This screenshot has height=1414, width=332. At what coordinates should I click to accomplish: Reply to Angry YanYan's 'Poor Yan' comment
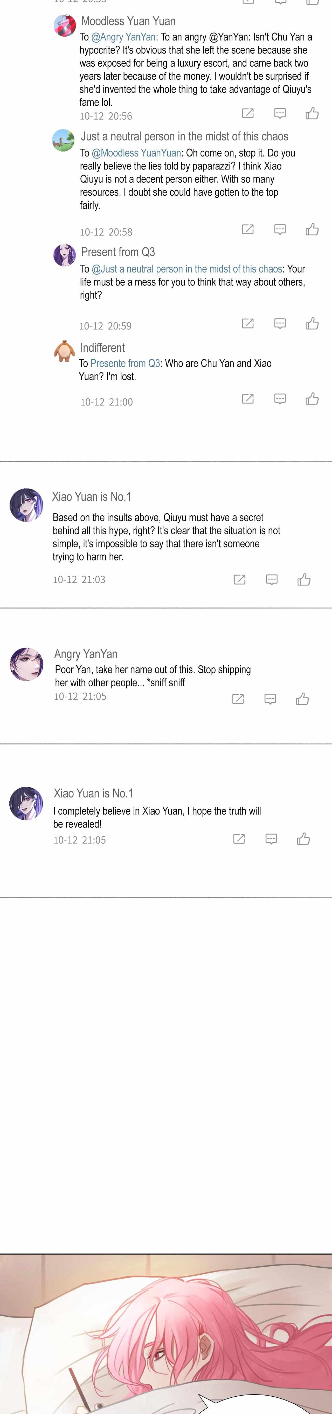click(270, 699)
